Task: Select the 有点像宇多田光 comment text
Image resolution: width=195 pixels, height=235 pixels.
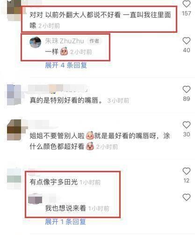Action: (x=54, y=182)
